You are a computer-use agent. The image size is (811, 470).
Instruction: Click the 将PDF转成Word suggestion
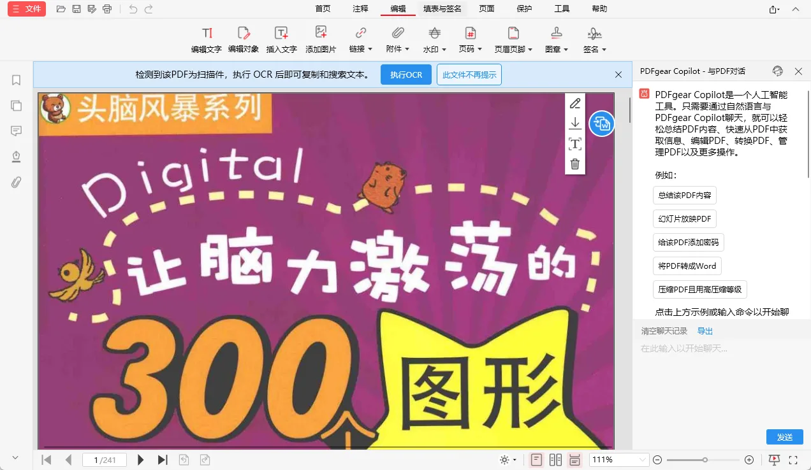tap(687, 266)
